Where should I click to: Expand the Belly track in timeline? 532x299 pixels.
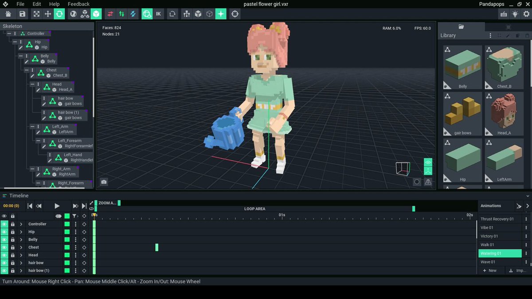(21, 240)
